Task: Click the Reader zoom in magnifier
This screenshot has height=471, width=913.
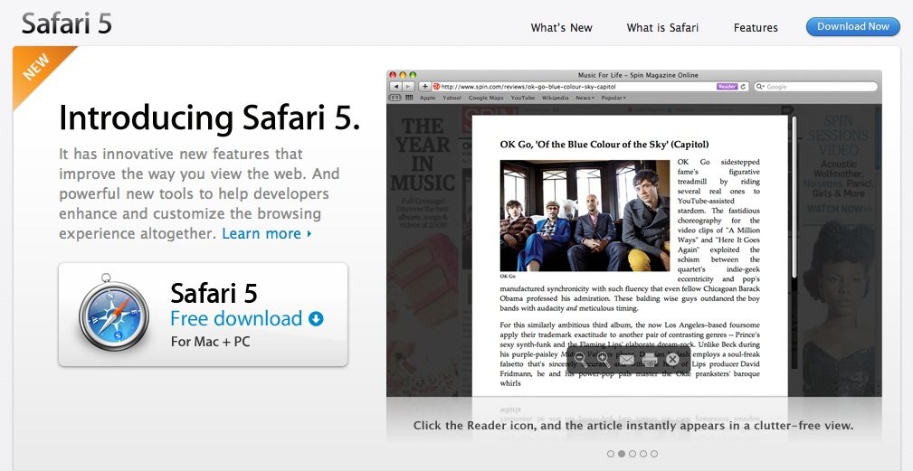Action: 604,360
